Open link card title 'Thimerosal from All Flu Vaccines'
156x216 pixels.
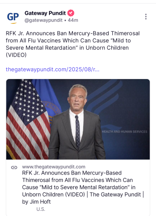[78, 180]
